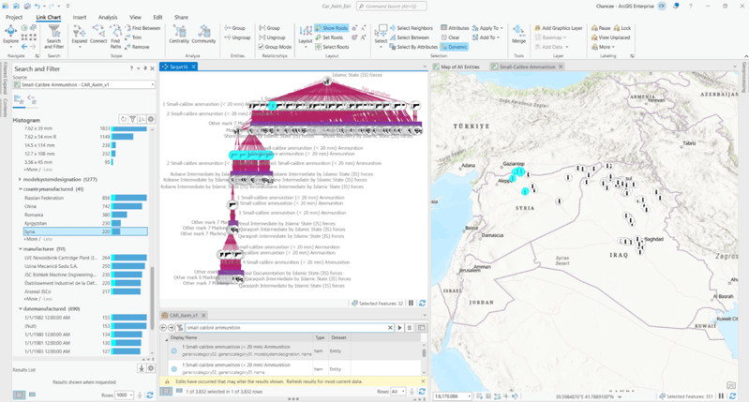Collapse the datemanufactured group
The height and width of the screenshot is (402, 749).
20,309
